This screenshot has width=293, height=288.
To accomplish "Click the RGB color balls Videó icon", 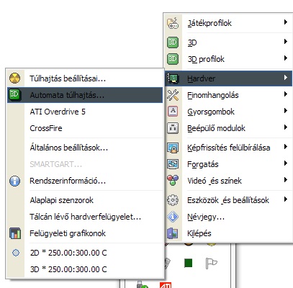I will click(173, 181).
